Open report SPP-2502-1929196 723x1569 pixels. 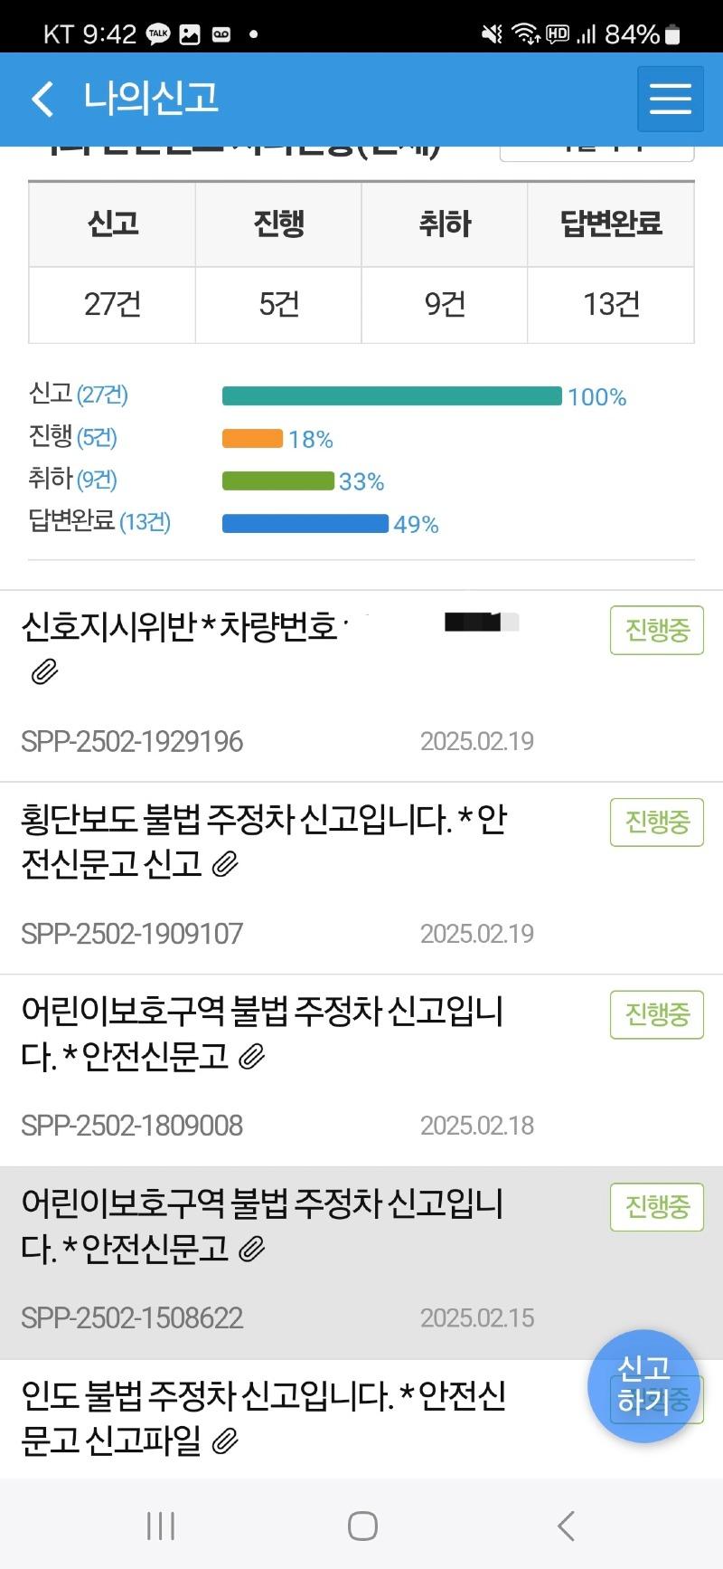361,687
